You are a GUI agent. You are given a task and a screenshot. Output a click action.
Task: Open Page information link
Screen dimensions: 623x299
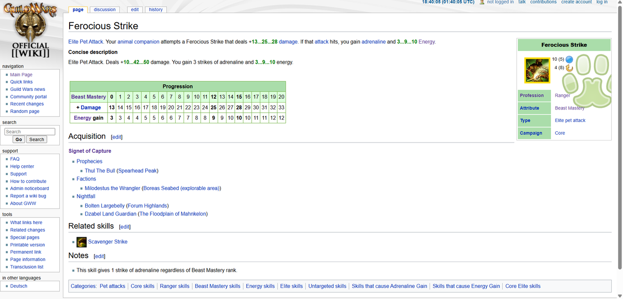tap(28, 260)
